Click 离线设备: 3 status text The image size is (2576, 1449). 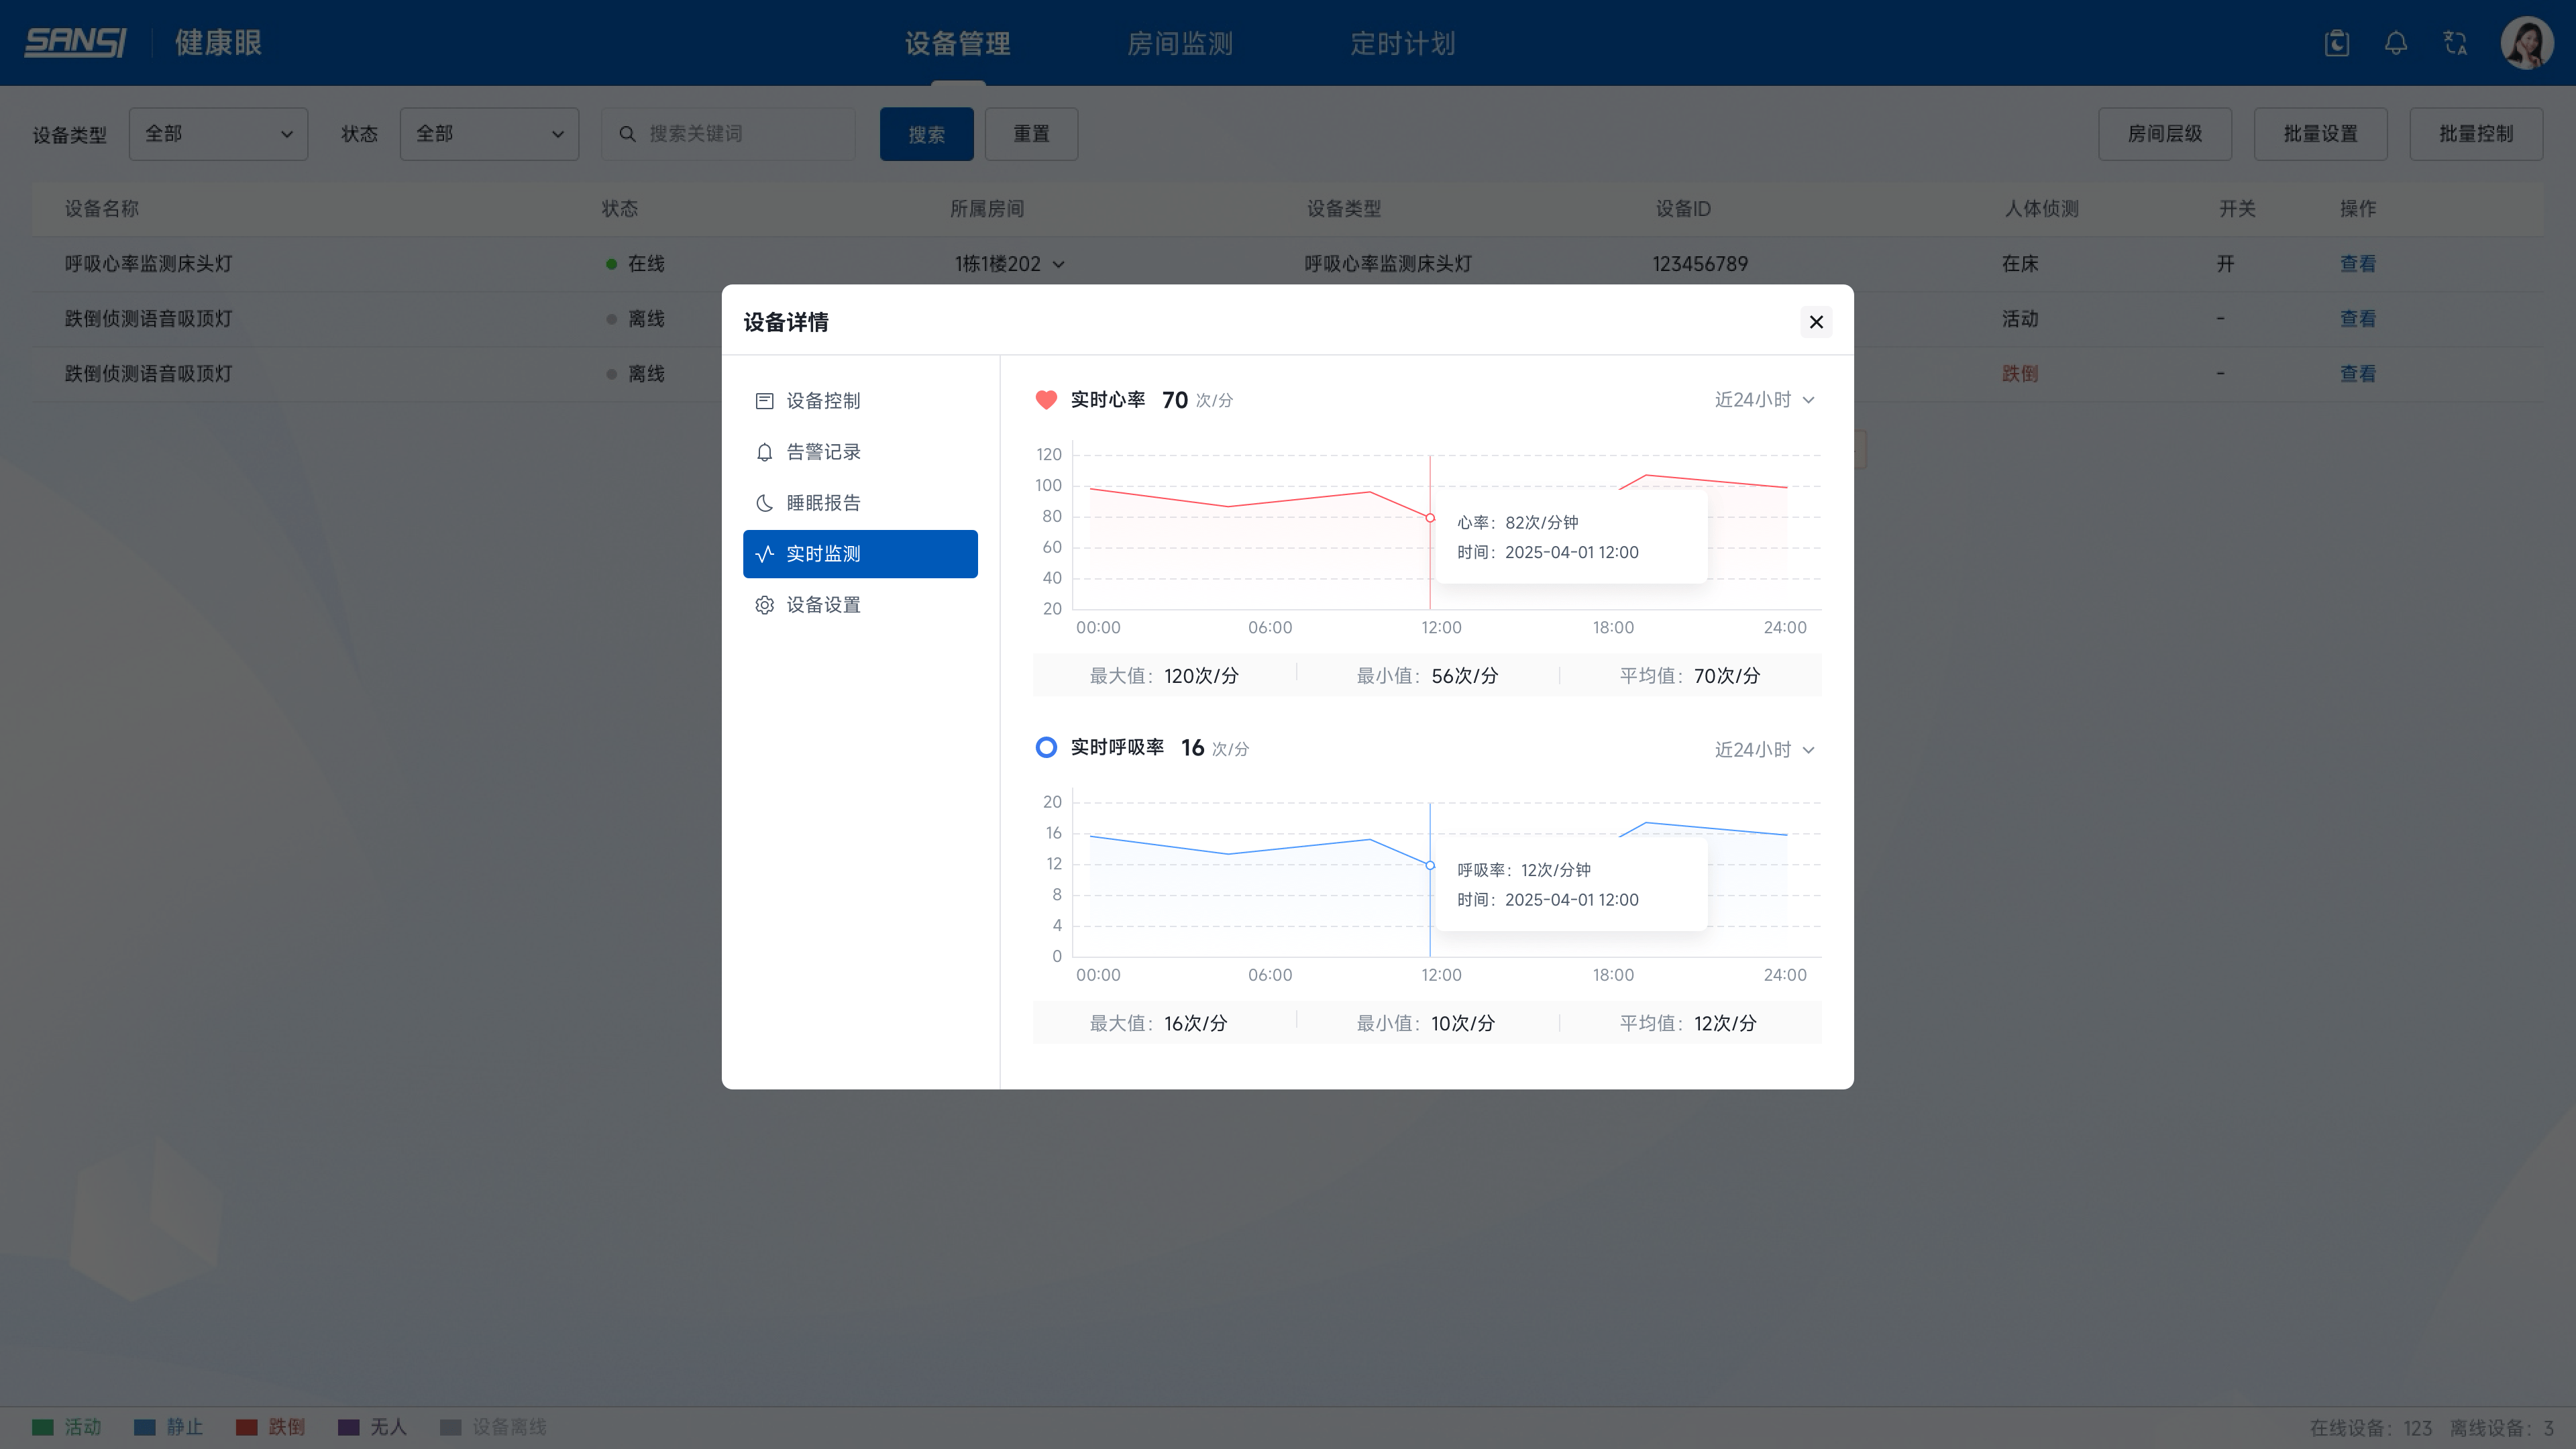pos(2502,1428)
